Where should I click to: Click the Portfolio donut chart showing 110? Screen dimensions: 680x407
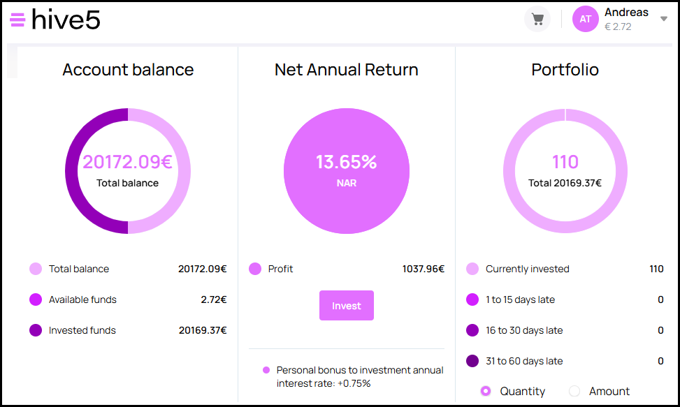click(x=565, y=171)
